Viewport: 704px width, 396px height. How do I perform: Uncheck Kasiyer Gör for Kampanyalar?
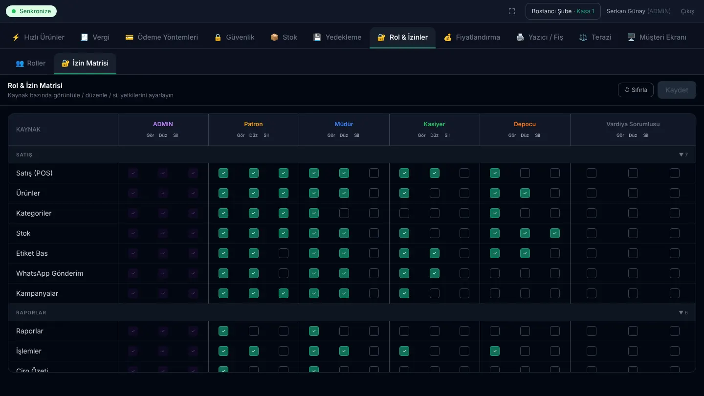click(x=404, y=293)
